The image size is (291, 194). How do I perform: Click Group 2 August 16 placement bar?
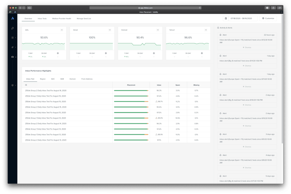click(x=131, y=90)
